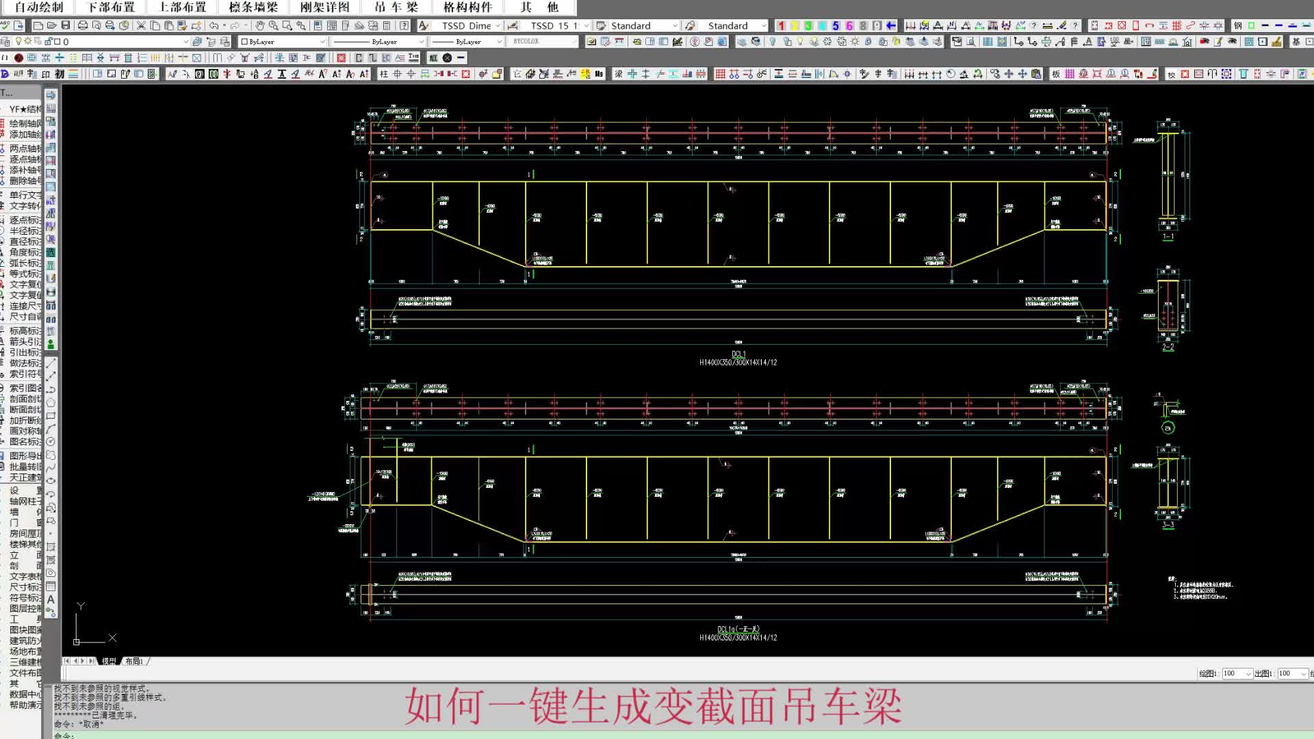Expand the ByLayer color dropdown
This screenshot has height=739, width=1314.
[322, 41]
